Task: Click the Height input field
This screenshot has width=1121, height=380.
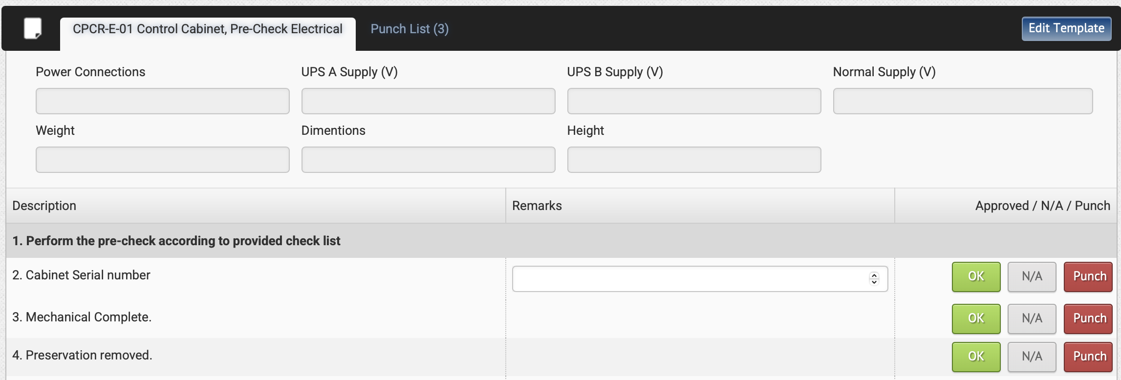Action: [x=694, y=160]
